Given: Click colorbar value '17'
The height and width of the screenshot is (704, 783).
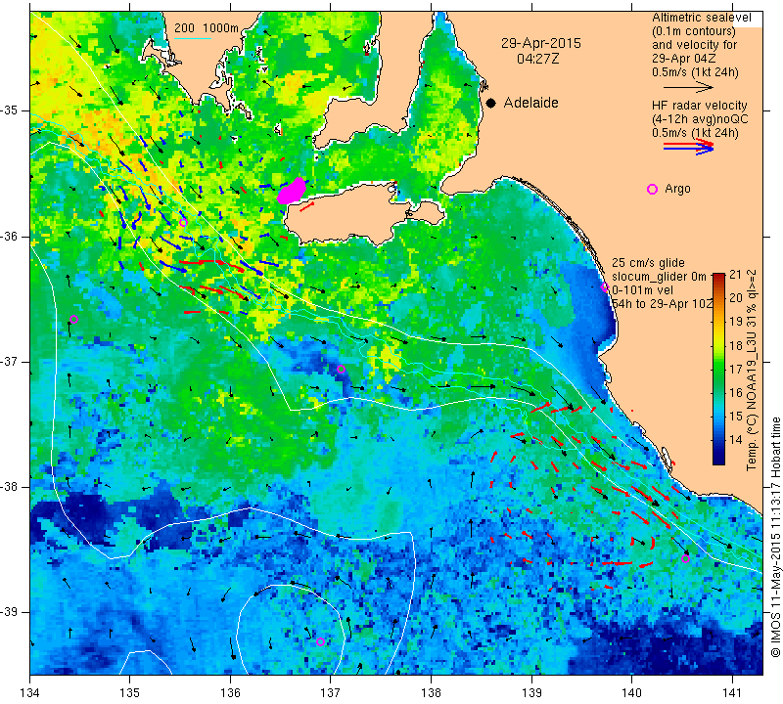Looking at the screenshot, I should pos(736,370).
